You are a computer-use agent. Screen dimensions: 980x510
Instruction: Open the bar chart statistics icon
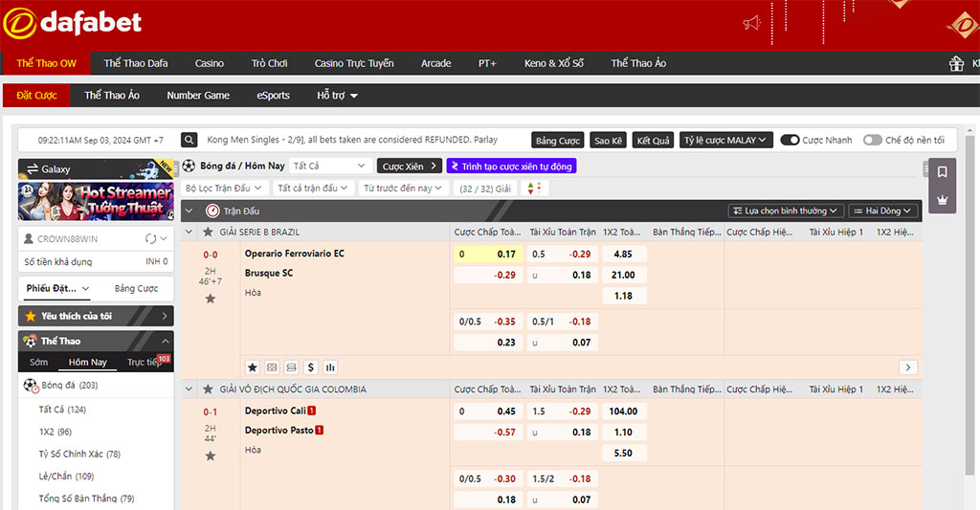click(x=330, y=367)
